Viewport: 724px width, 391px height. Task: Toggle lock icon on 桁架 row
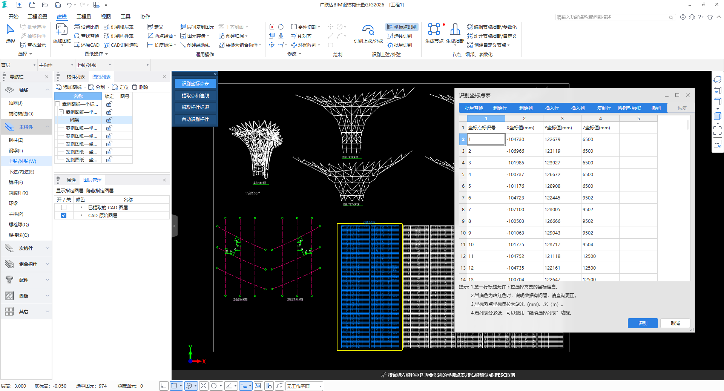click(x=109, y=120)
